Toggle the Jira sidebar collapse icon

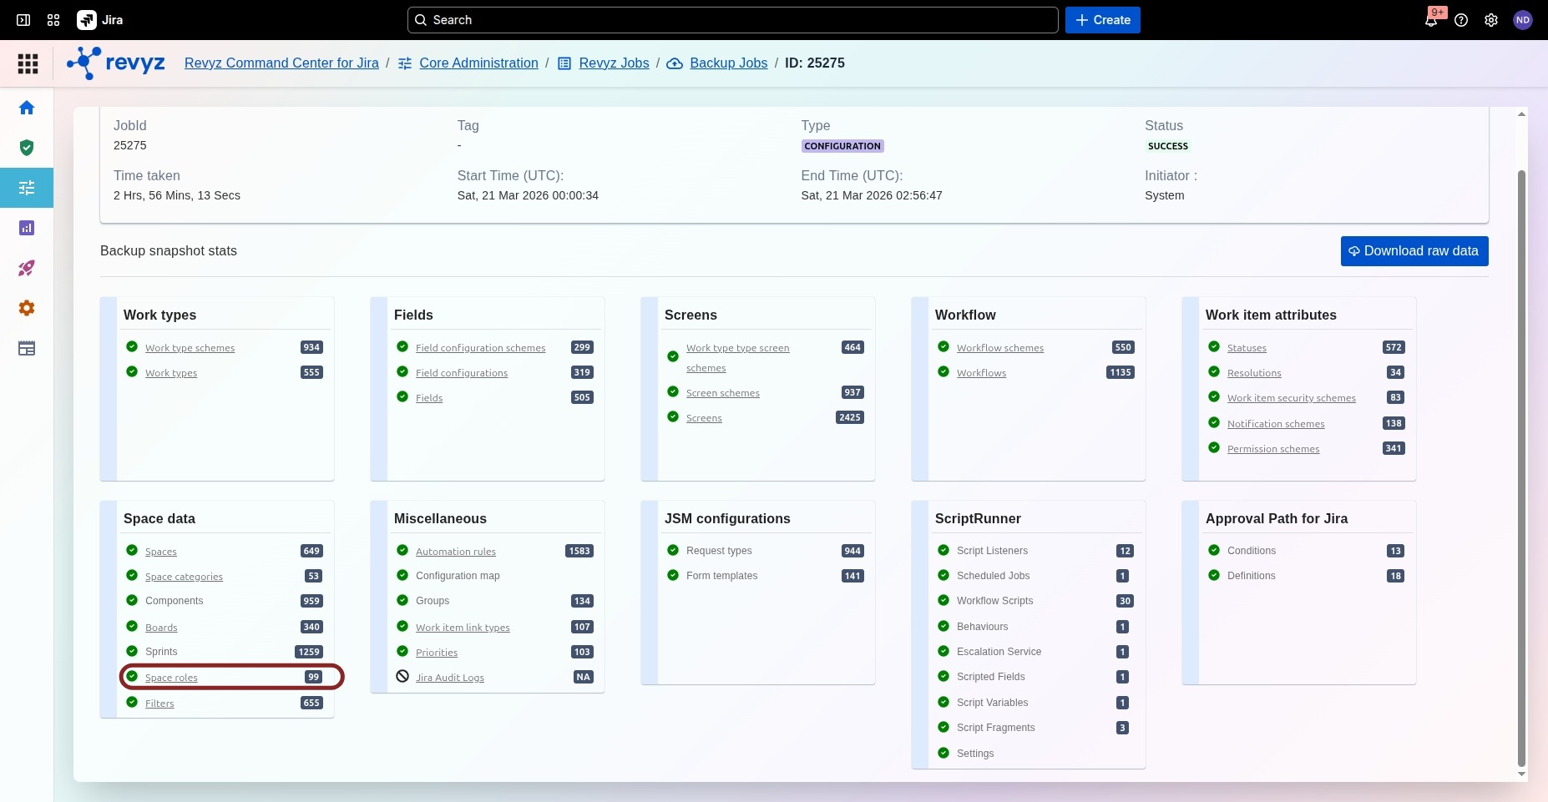click(x=23, y=20)
